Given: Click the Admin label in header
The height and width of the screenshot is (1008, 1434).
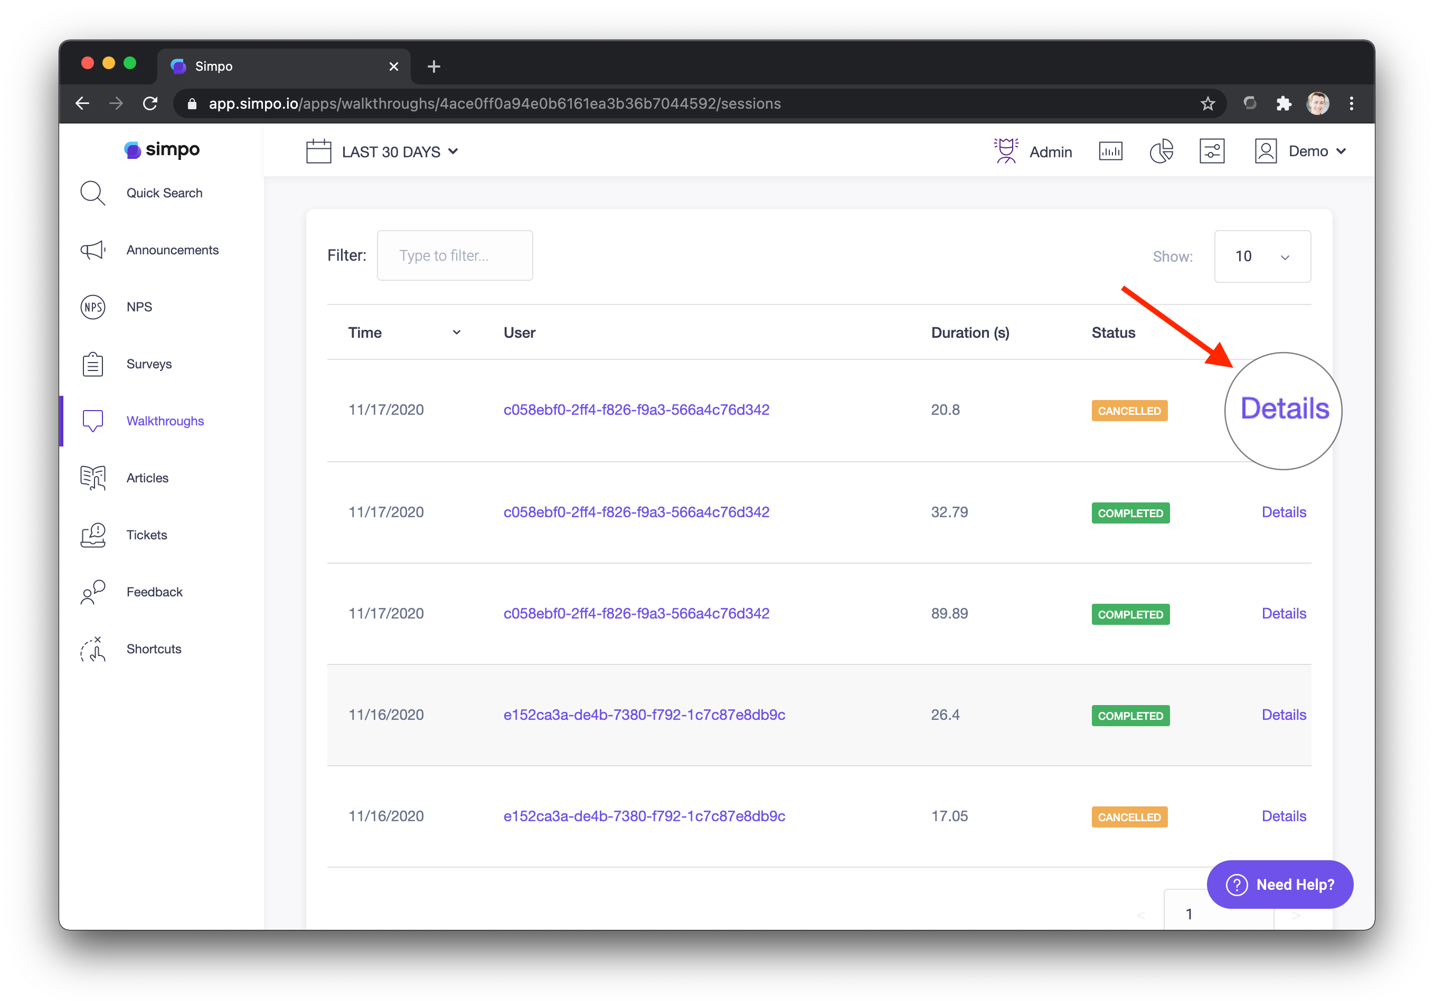Looking at the screenshot, I should coord(1051,151).
